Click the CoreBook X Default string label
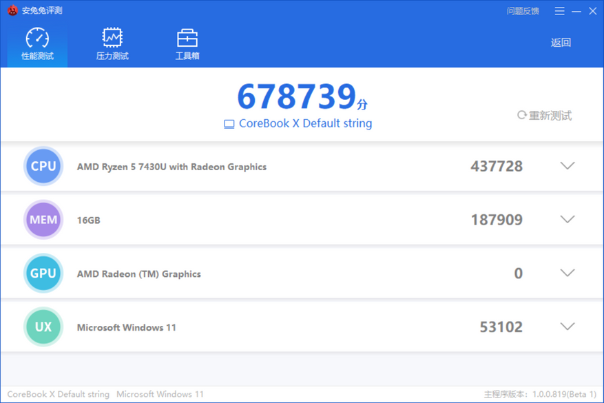This screenshot has width=604, height=403. pos(306,123)
